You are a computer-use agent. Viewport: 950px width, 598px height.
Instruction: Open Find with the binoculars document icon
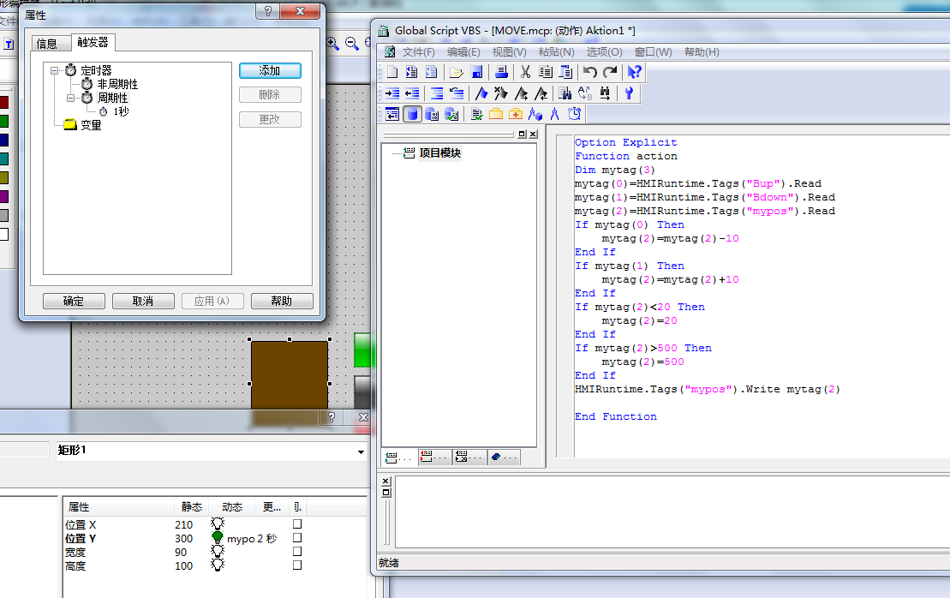pyautogui.click(x=565, y=93)
